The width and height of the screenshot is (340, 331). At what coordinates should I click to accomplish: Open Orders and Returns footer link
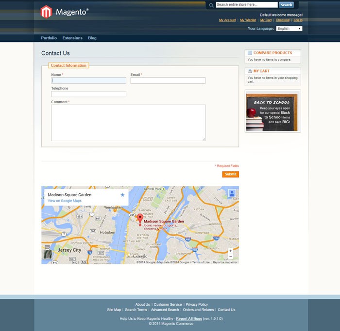[x=198, y=310]
